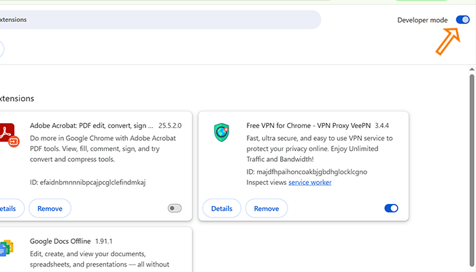The width and height of the screenshot is (476, 272).
Task: Click the Free VPN for Chrome title
Action: coord(309,126)
